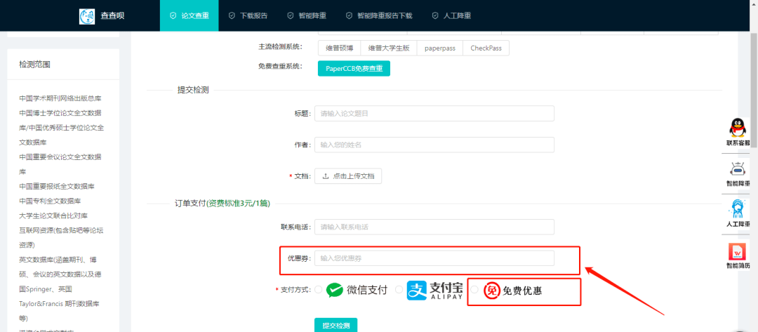Switch to the 智能降重 nav tab
Image resolution: width=758 pixels, height=332 pixels.
(x=306, y=15)
